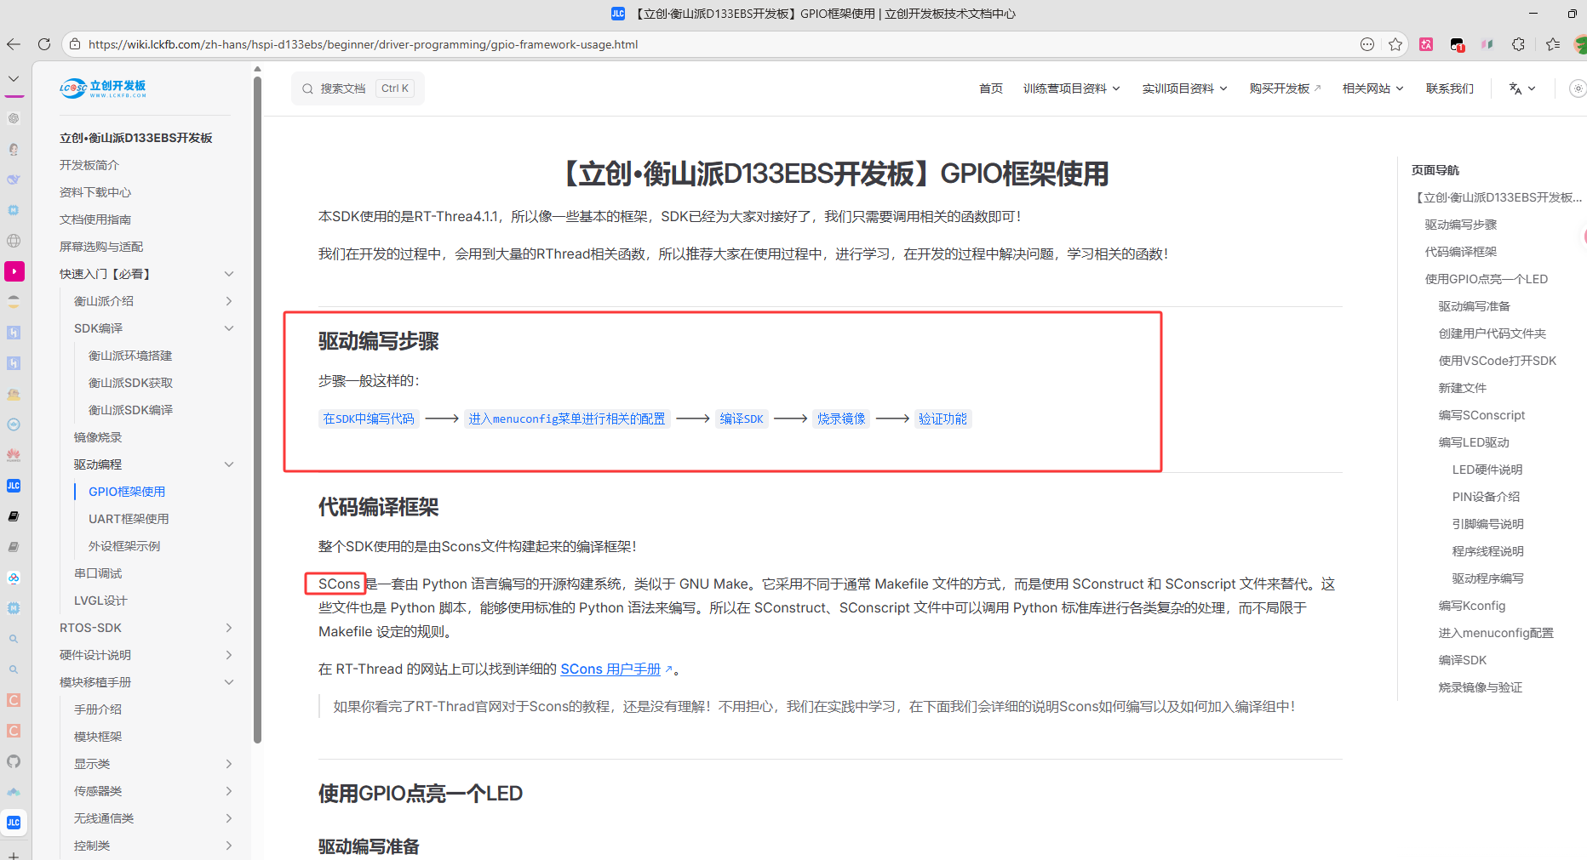Image resolution: width=1587 pixels, height=860 pixels.
Task: Collapse the 模块移植手册 sidebar chevron
Action: 228,682
